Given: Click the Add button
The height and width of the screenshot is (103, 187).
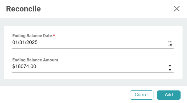Looking at the screenshot, I should pyautogui.click(x=169, y=95).
